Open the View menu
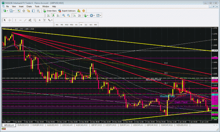The image size is (220, 132). pos(14,6)
